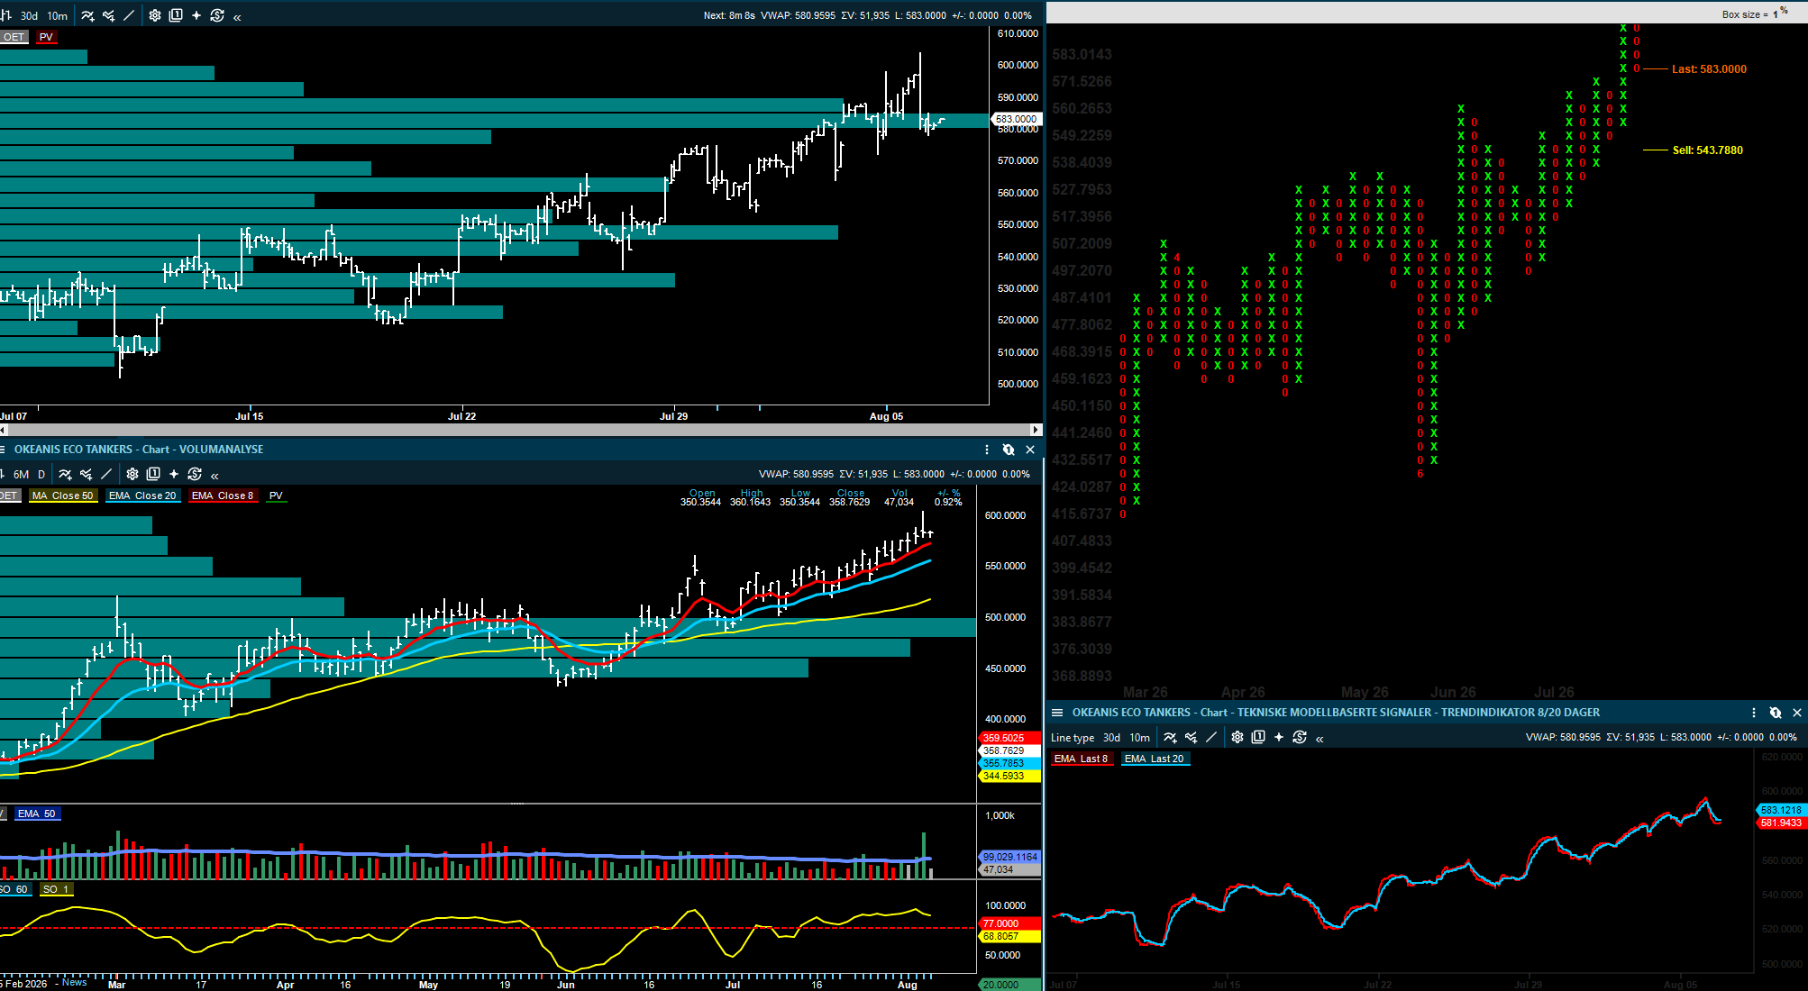This screenshot has height=991, width=1808.
Task: Open settings gear in the VOLUMANALYSE toolbar
Action: tap(132, 474)
